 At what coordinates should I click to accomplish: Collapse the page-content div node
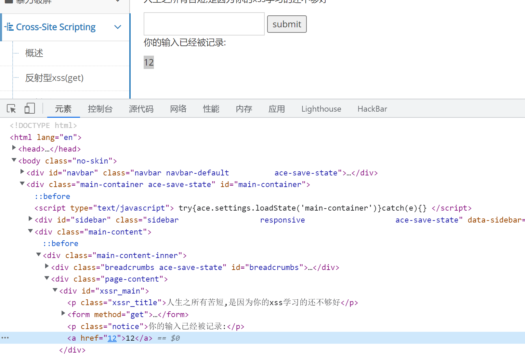pyautogui.click(x=47, y=278)
